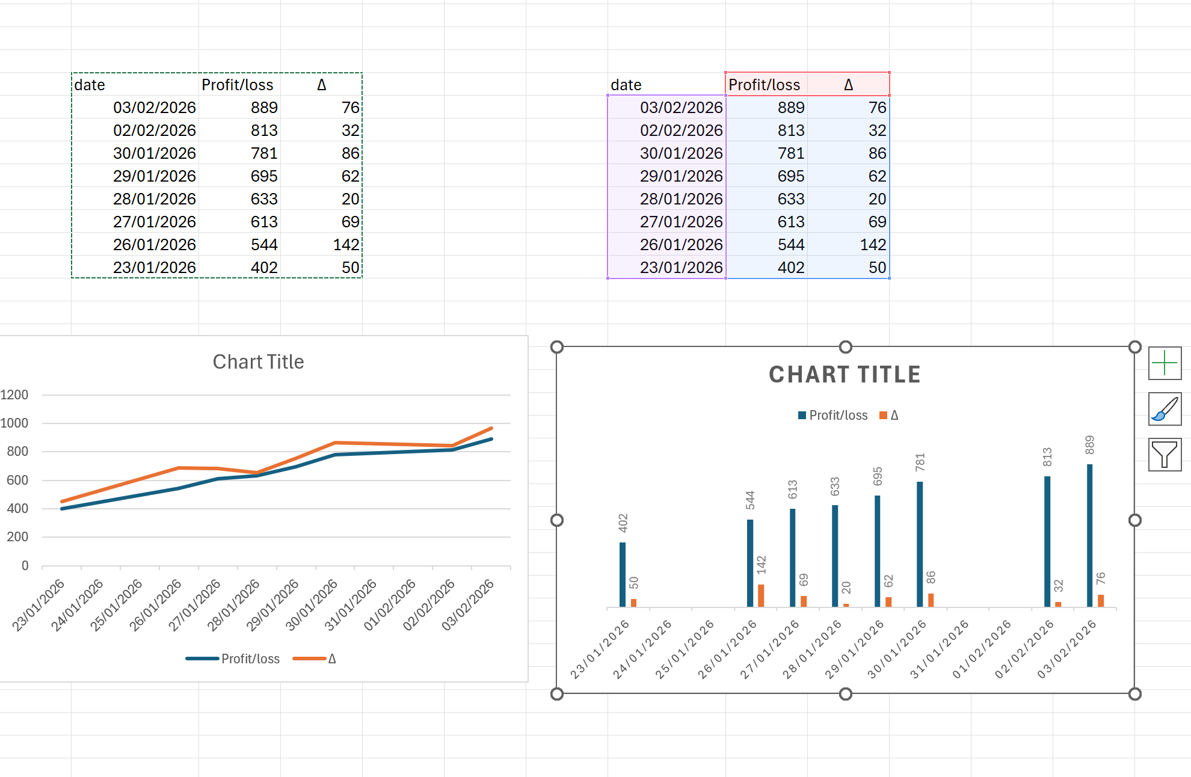This screenshot has height=777, width=1191.
Task: Click the left-middle resize handle of bar chart
Action: (557, 520)
